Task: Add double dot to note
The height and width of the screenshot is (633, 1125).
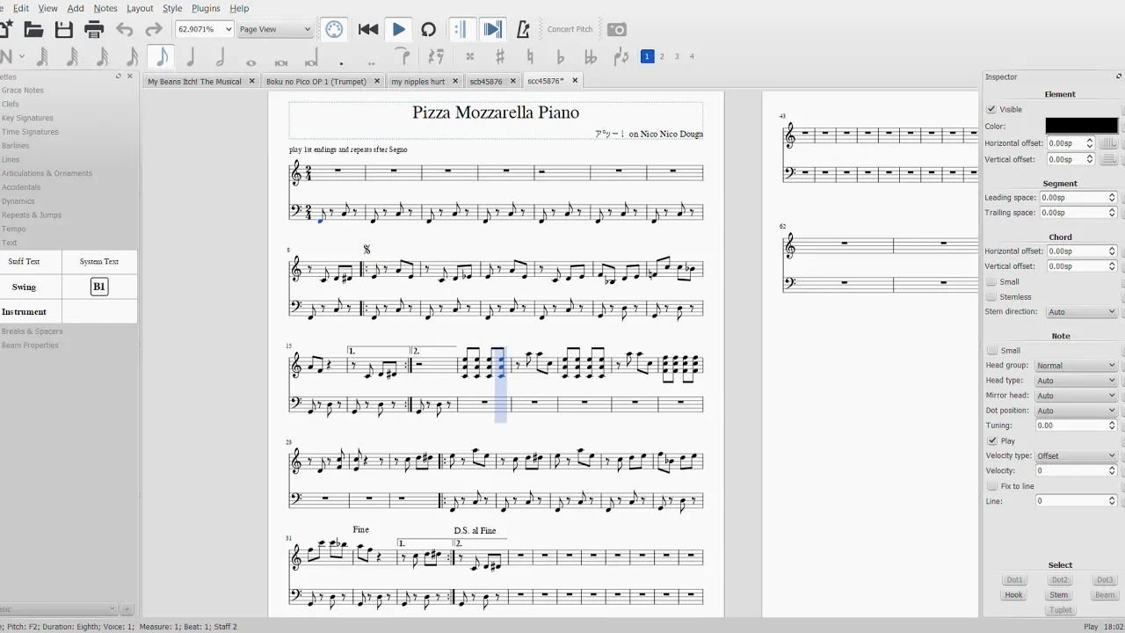Action: (x=371, y=62)
